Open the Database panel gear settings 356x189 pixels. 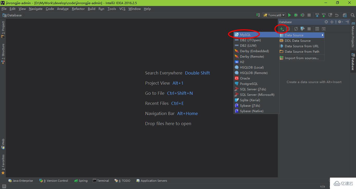point(340,22)
